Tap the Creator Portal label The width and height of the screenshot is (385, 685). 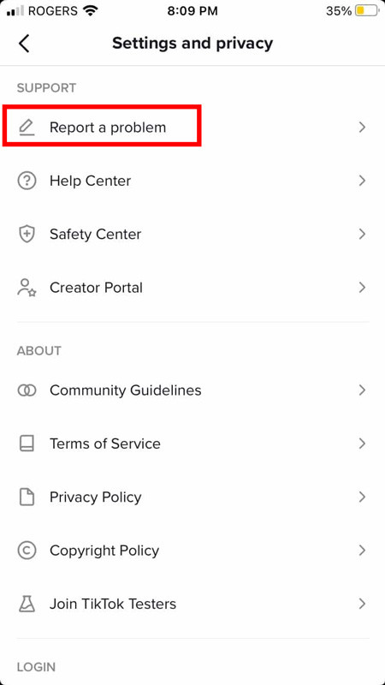(96, 288)
